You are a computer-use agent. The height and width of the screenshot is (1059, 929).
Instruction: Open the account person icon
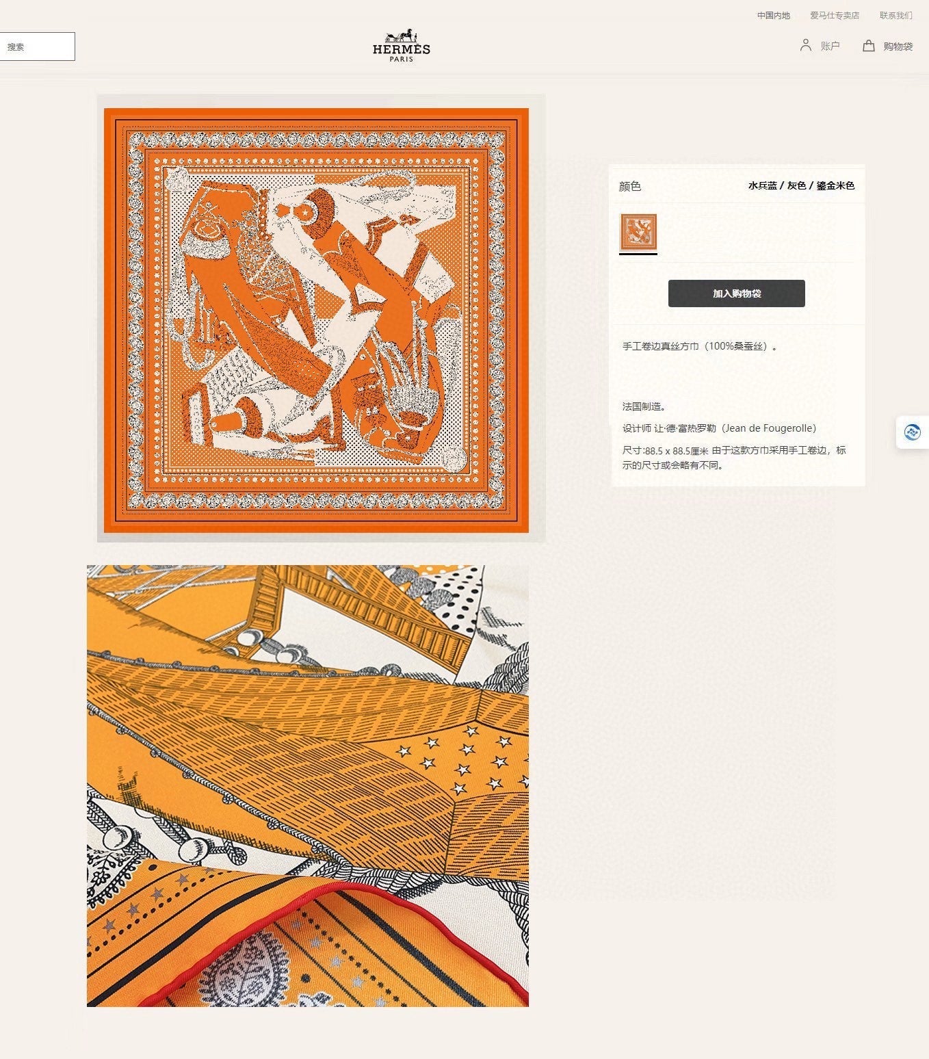pos(806,45)
